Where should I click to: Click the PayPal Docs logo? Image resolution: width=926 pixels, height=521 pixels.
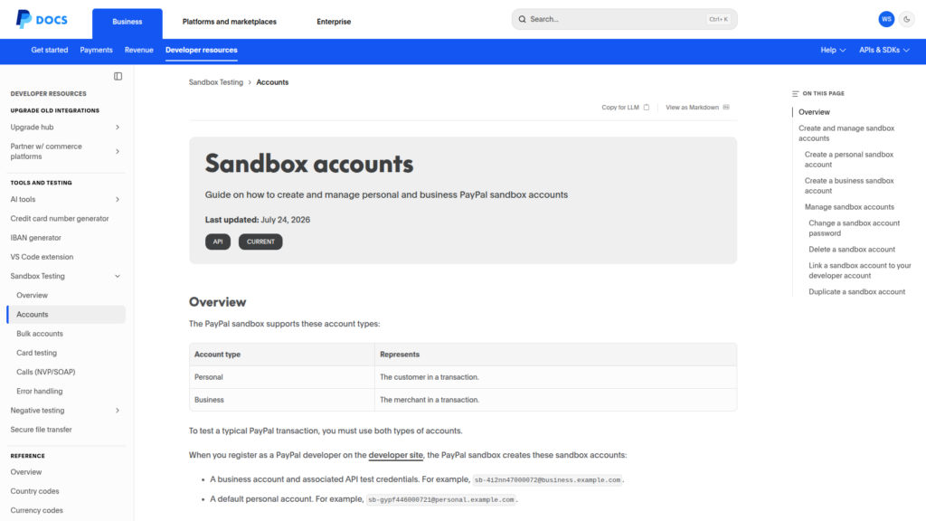coord(42,20)
